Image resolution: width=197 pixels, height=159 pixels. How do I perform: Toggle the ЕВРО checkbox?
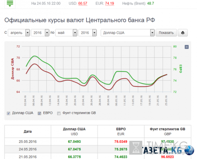point(39,113)
